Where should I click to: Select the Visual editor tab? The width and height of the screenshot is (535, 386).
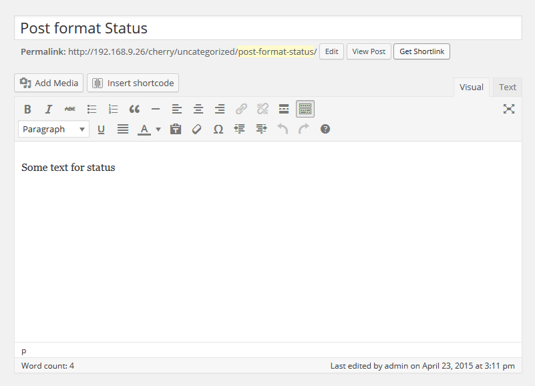(x=471, y=87)
